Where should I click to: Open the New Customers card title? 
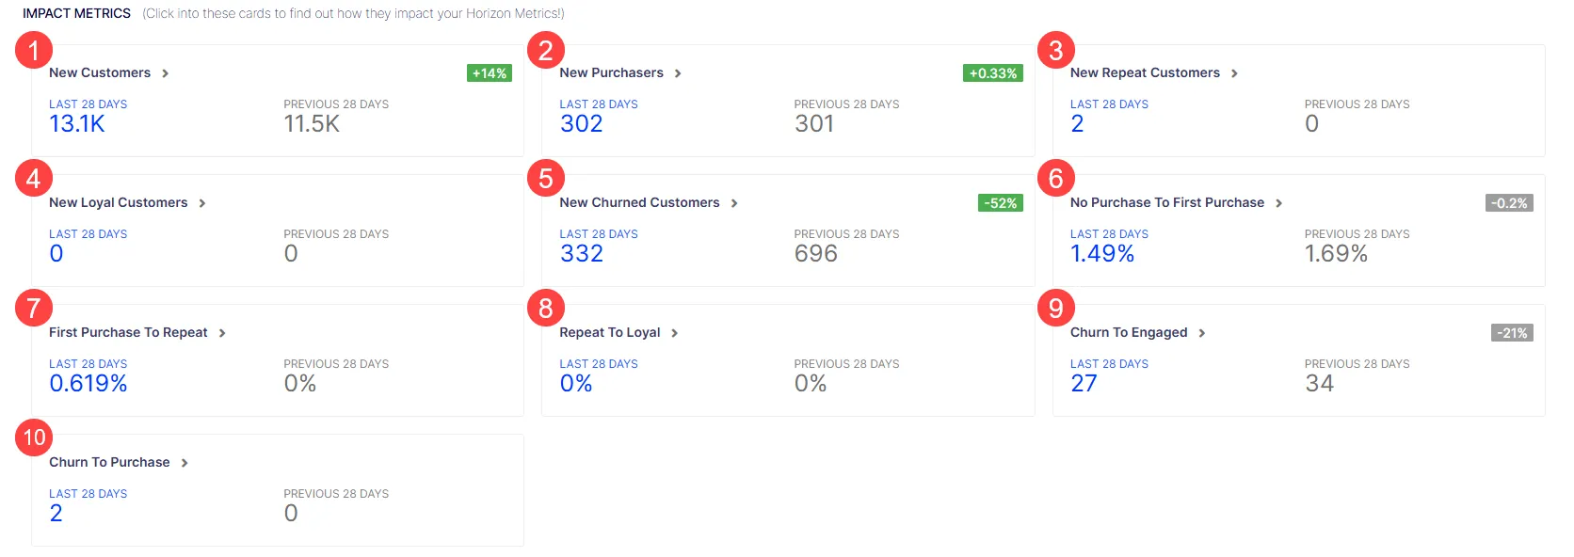(100, 72)
